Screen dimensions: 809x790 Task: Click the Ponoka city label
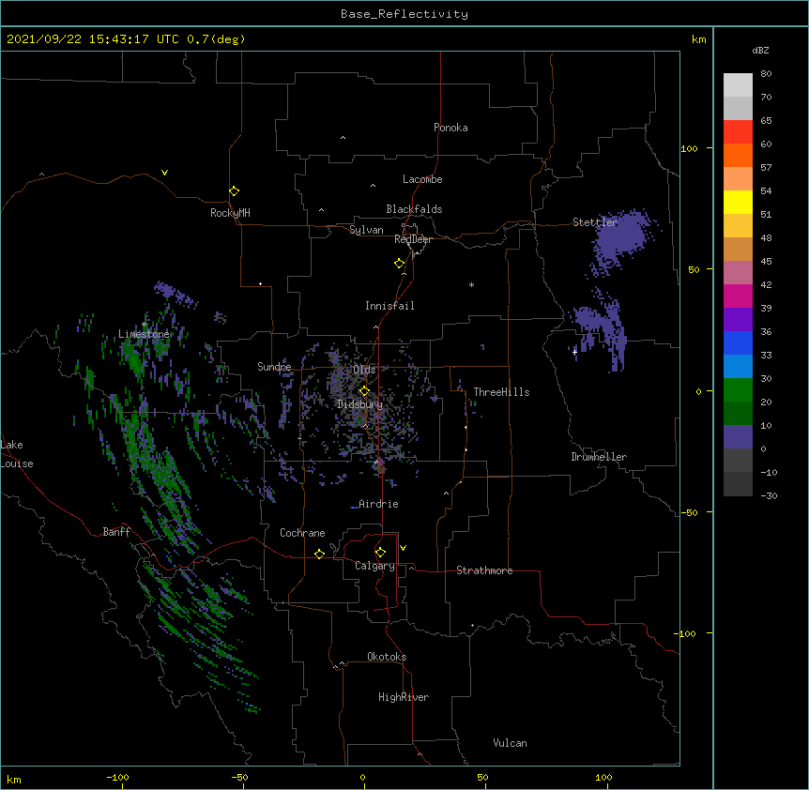coord(450,128)
